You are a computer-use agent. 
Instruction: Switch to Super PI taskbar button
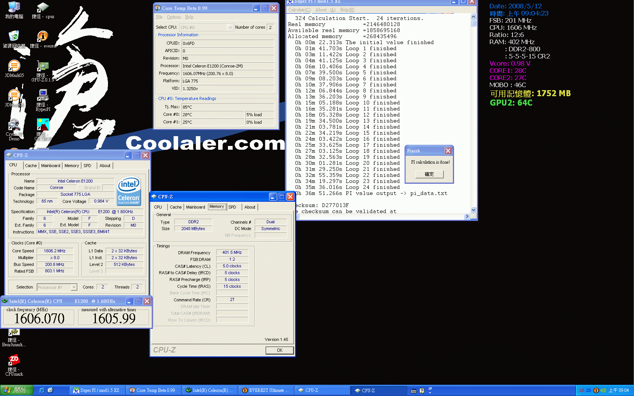pos(97,390)
